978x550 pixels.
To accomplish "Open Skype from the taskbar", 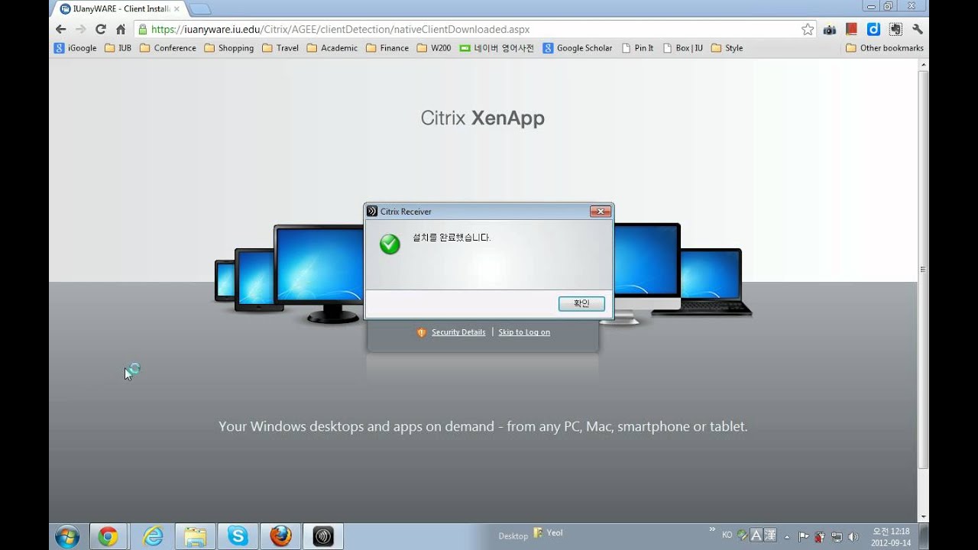I will 238,536.
